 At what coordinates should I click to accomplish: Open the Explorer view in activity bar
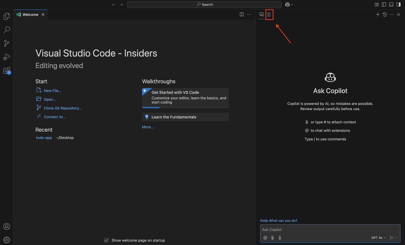7,16
